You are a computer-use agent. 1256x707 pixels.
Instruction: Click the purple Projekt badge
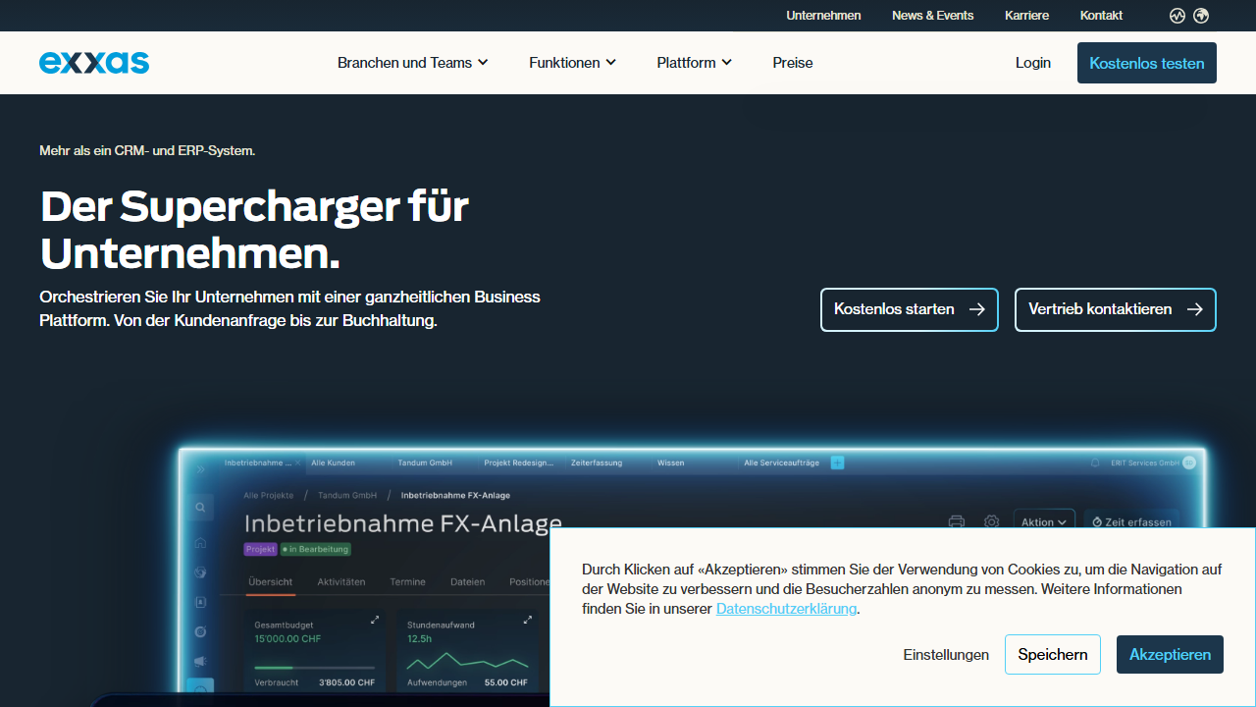coord(260,550)
